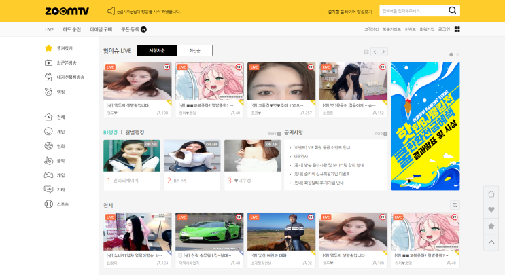
Task: Go to previous hot issue slide
Action: [x=375, y=52]
